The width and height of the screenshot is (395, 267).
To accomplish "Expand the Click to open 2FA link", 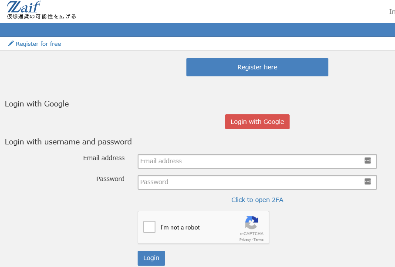I will (x=257, y=200).
